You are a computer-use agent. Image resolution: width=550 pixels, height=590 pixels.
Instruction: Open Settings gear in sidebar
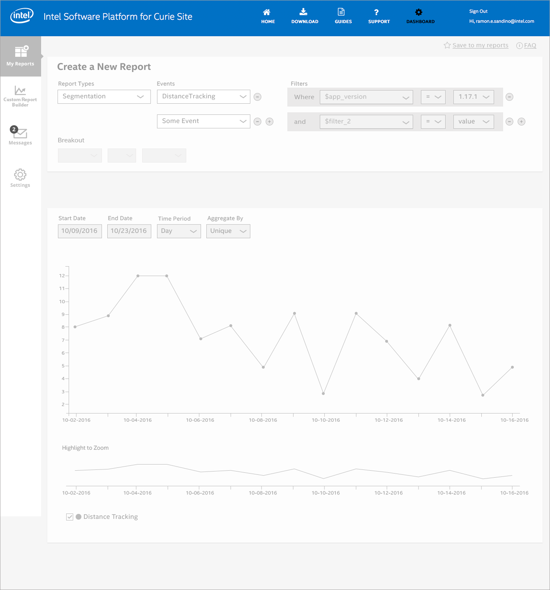(20, 178)
